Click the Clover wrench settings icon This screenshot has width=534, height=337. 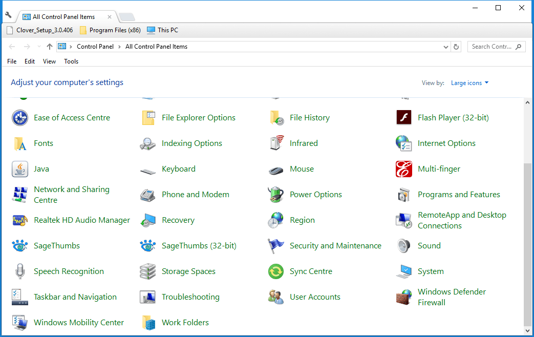coord(9,15)
